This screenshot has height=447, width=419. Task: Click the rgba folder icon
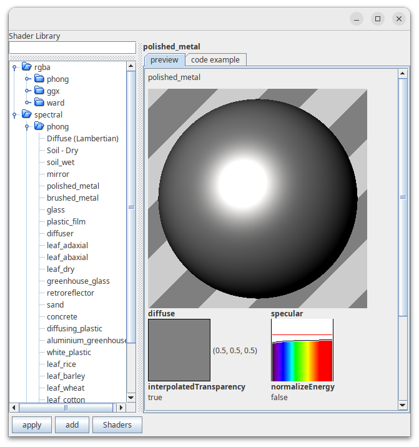coord(26,67)
